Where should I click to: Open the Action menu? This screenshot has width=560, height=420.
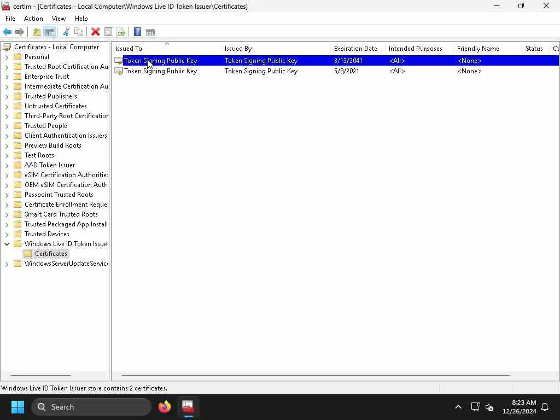33,19
